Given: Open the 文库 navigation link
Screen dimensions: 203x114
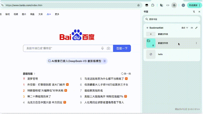Looking at the screenshot, I should coord(40,14).
